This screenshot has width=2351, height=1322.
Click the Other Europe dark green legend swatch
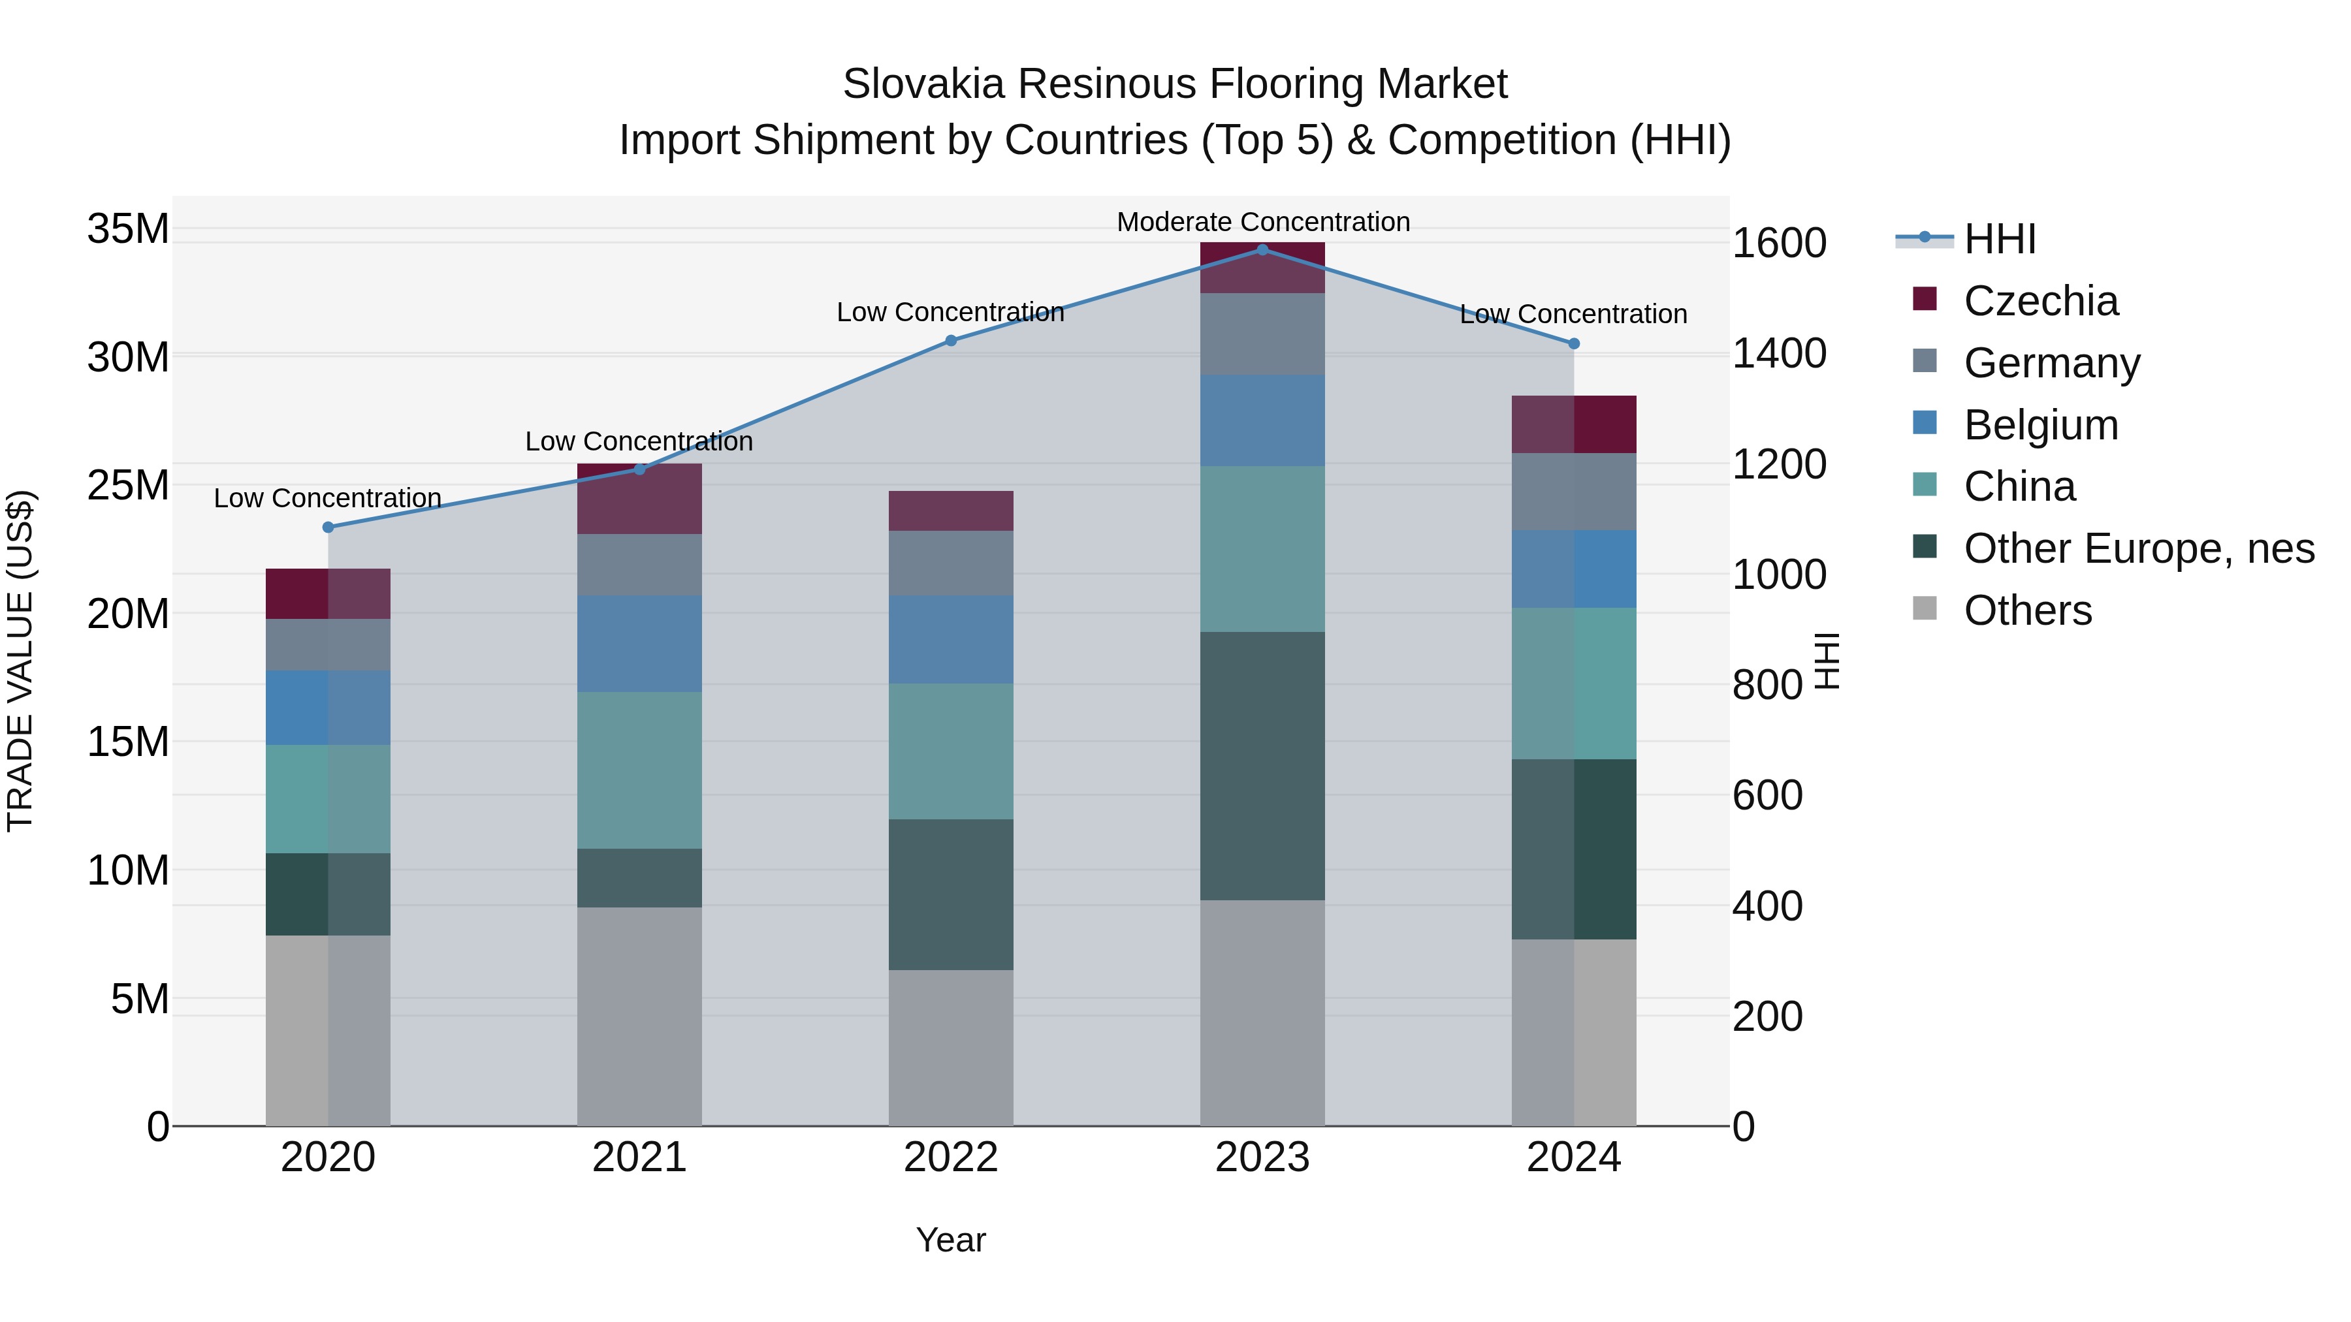coord(1925,546)
